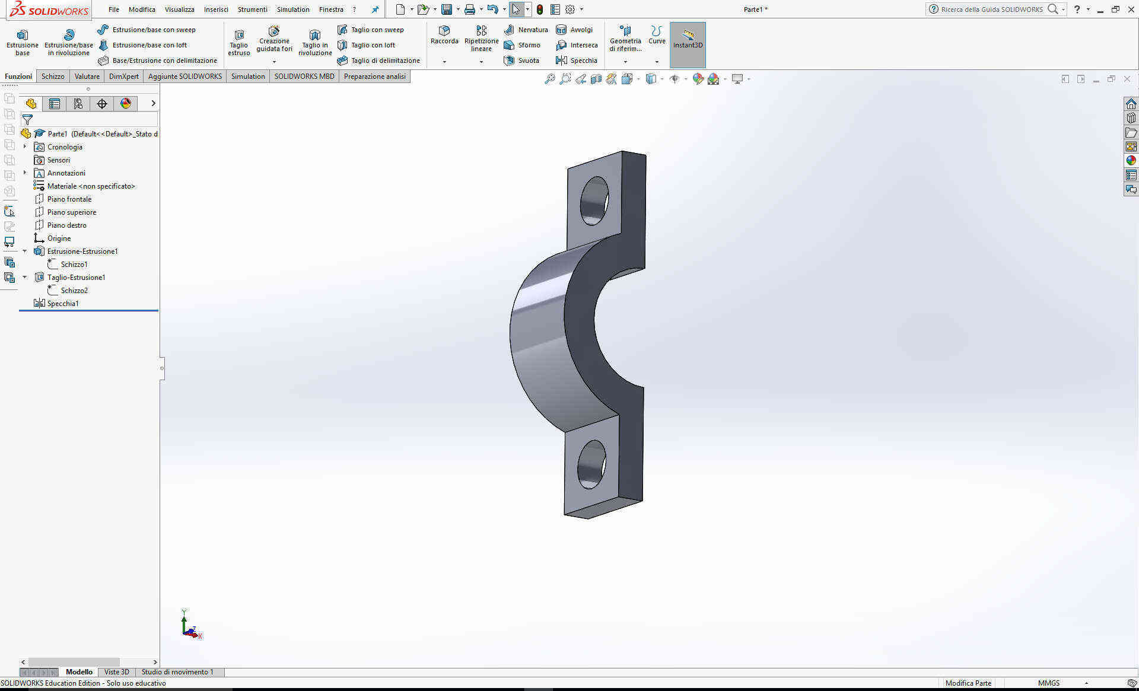Screen dimensions: 1139x691
Task: Open MMGS unit system status button
Action: pyautogui.click(x=1049, y=683)
